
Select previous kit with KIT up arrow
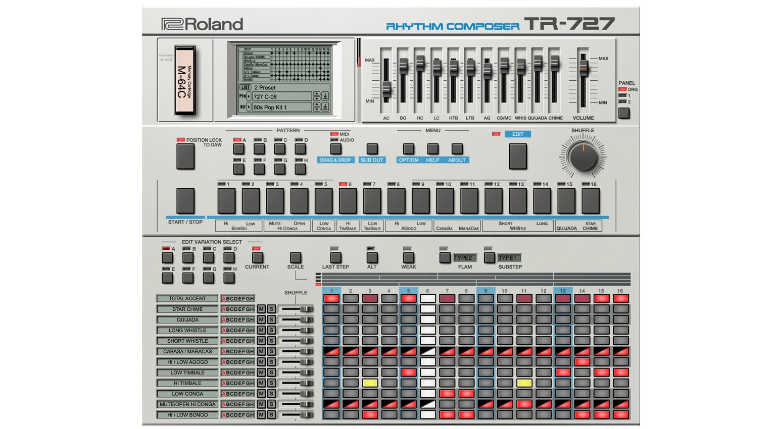pos(316,104)
